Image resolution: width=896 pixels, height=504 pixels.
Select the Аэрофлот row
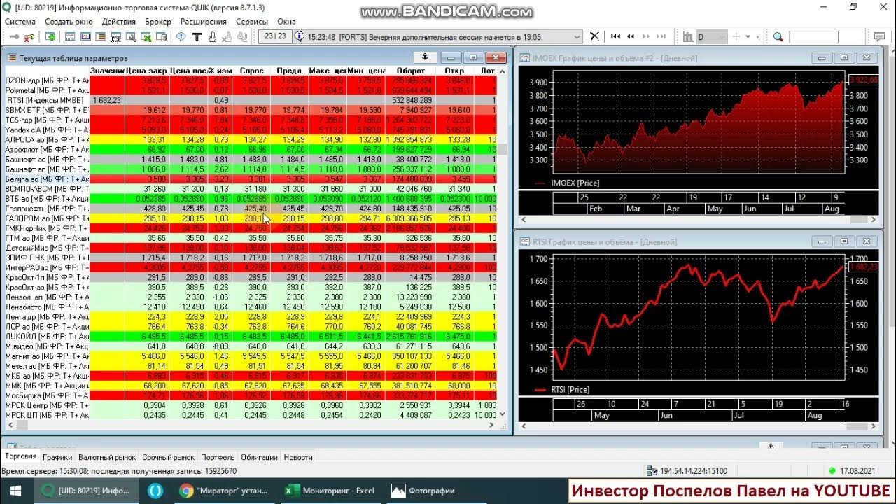pyautogui.click(x=251, y=150)
